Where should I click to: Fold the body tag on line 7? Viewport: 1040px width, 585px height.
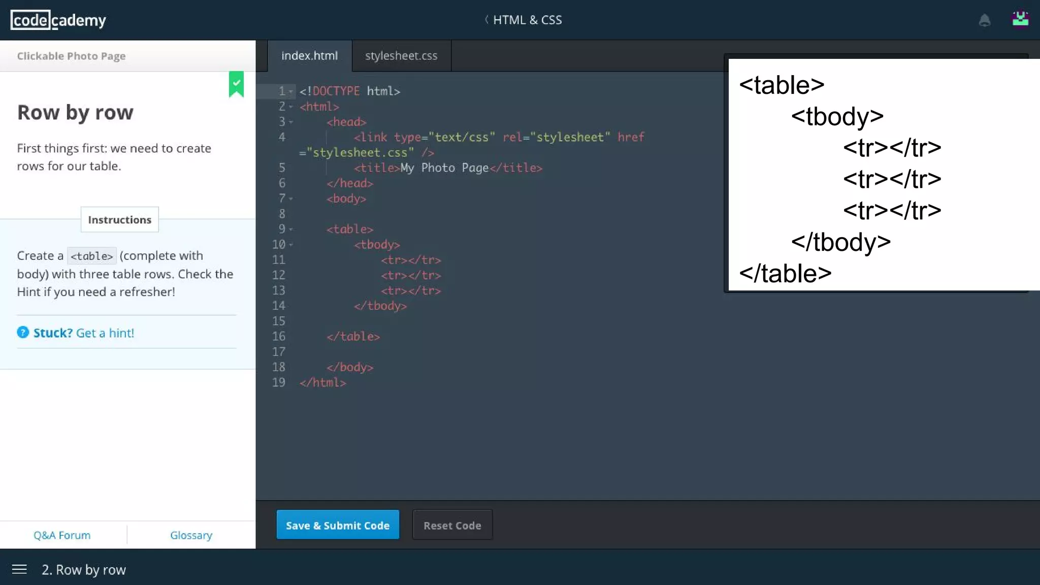coord(291,199)
